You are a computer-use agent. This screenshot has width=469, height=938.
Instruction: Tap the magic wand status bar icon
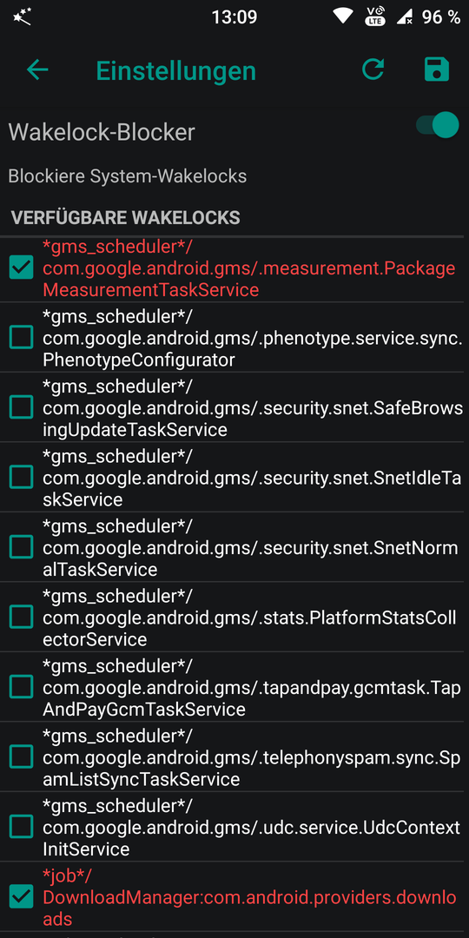coord(22,17)
